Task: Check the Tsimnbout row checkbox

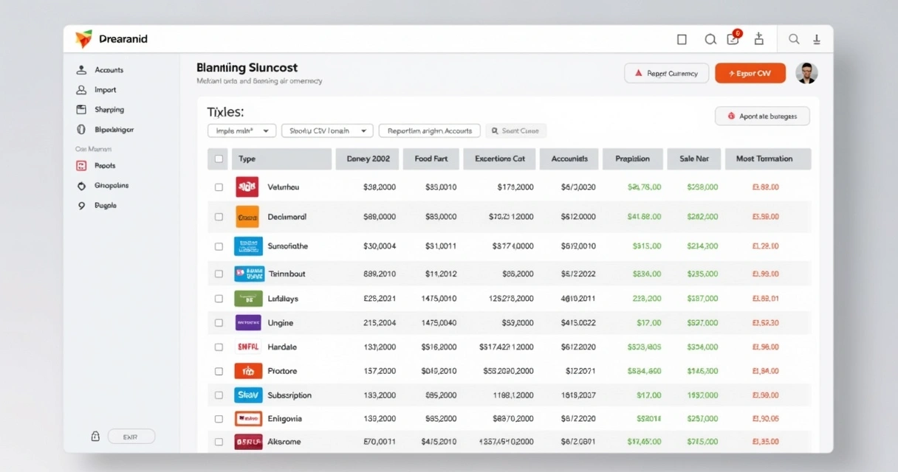Action: click(219, 274)
